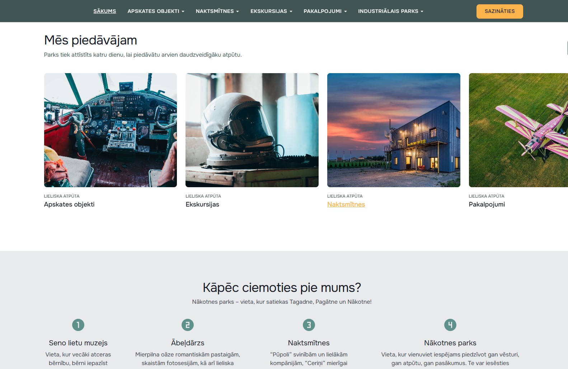Open the Ekskursijas dropdown in navbar

click(271, 11)
